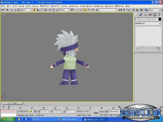Open the Character menu
The image size is (163, 122).
[x=55, y=6]
